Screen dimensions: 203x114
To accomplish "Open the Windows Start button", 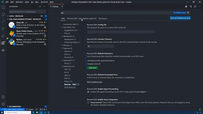I will click(x=2, y=112).
